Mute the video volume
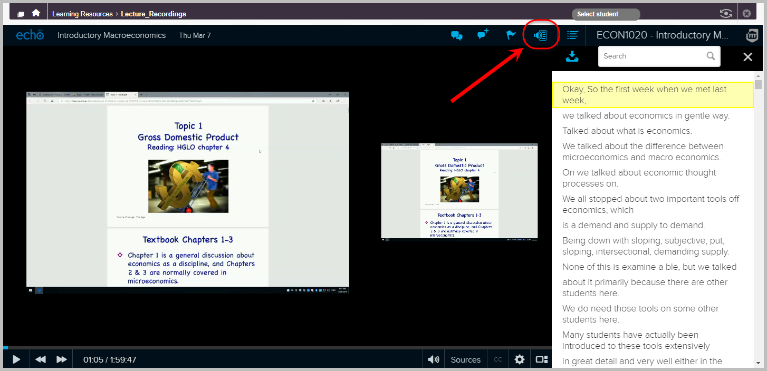 pyautogui.click(x=433, y=359)
